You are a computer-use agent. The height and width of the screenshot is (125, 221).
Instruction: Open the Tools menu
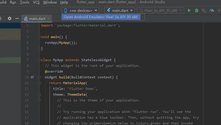25,2
